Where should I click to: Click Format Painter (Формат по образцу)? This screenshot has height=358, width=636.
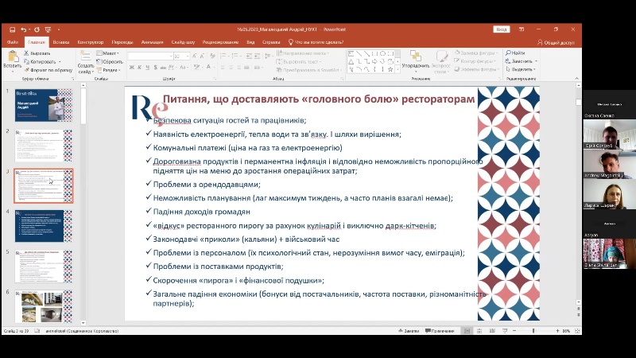(48, 70)
